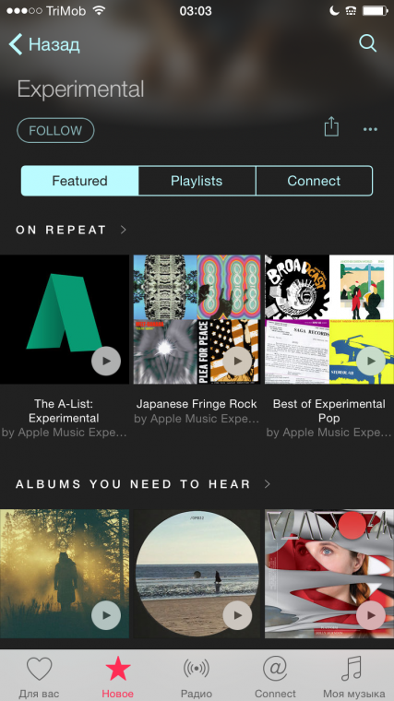The width and height of the screenshot is (394, 701).
Task: Switch to the Featured segment
Action: point(80,181)
